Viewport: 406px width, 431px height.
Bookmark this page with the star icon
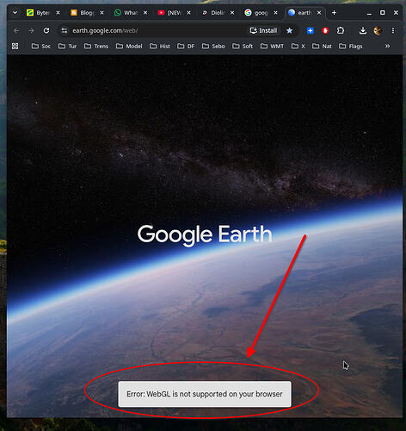click(x=289, y=30)
